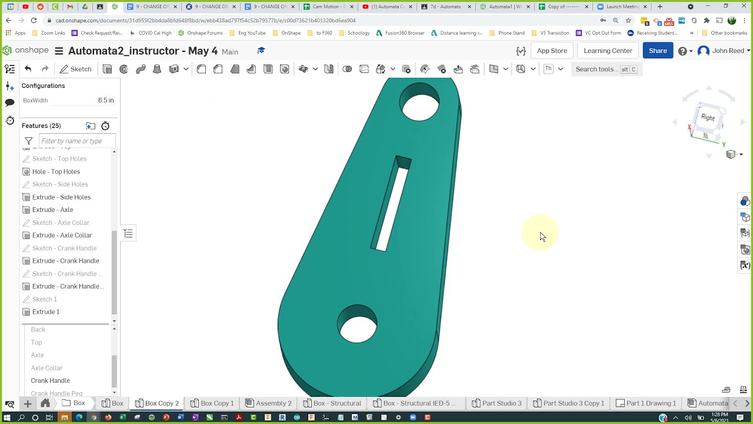Click the add folder icon in Features header
The width and height of the screenshot is (753, 424).
point(91,125)
